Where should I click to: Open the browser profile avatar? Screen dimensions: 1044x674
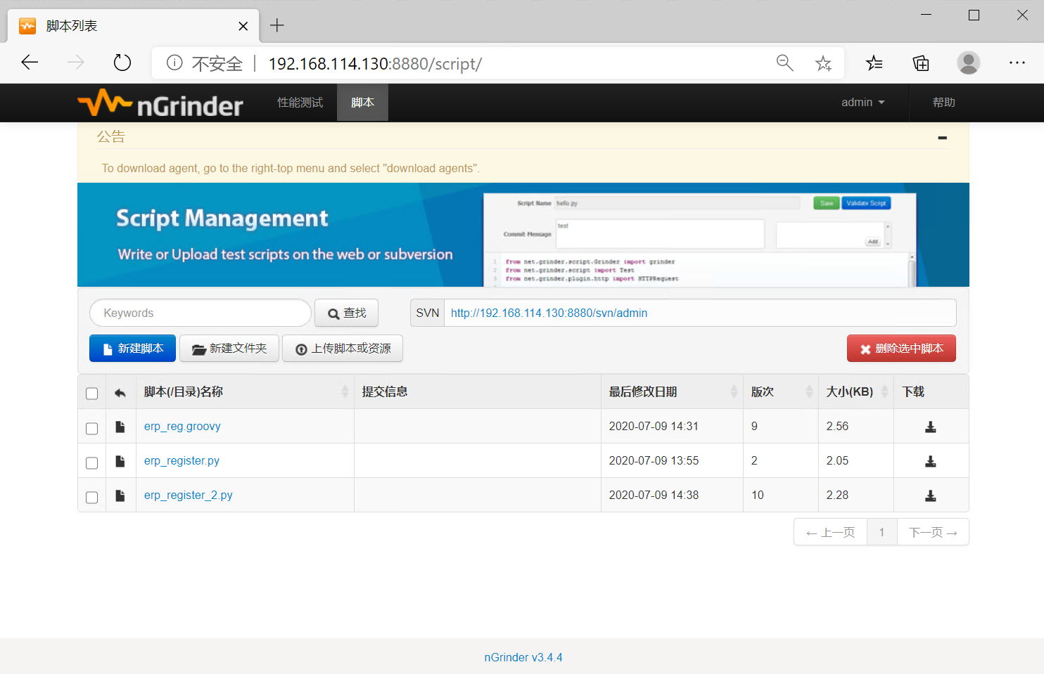[968, 63]
